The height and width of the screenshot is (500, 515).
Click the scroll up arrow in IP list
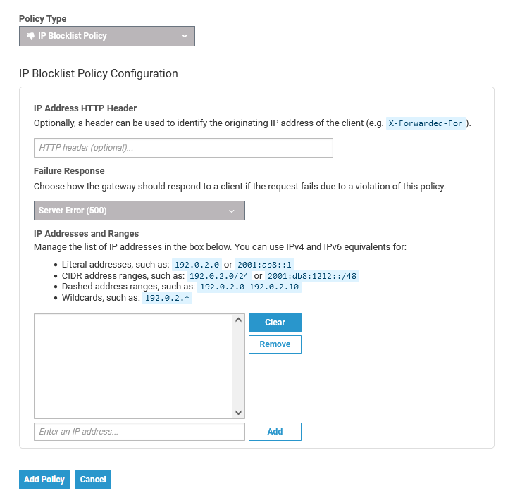[238, 320]
